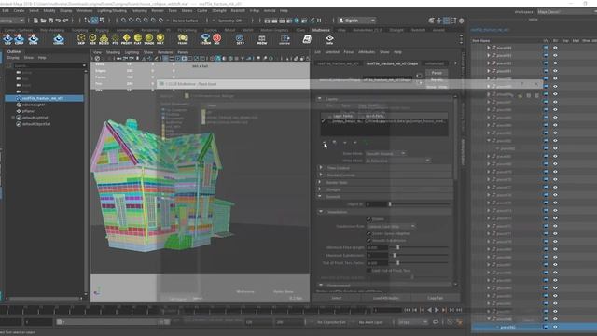Collapse the Tessellation section

point(320,212)
